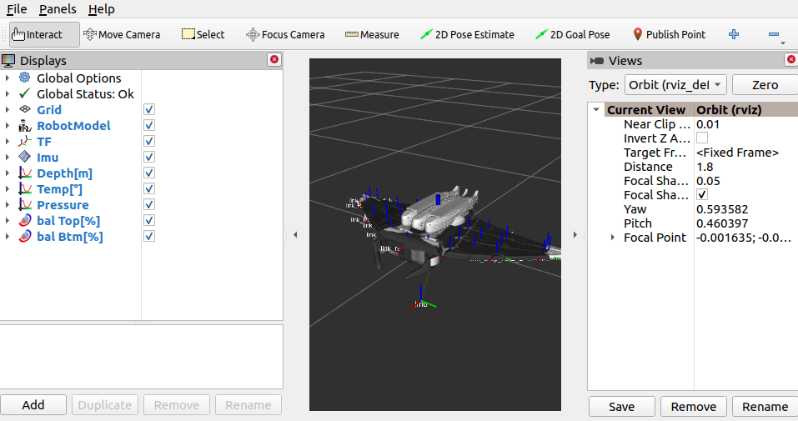Click the minus remove-tool icon
Viewport: 798px width, 421px height.
tap(774, 35)
